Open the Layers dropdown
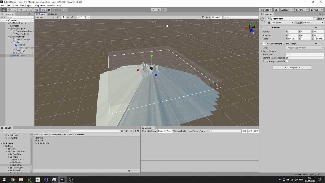325x183 pixels. [x=301, y=10]
